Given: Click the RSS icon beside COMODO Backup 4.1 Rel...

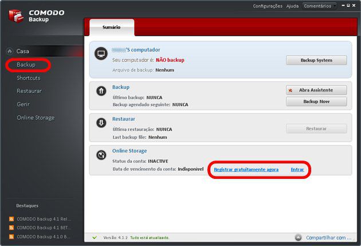Looking at the screenshot, I should click(11, 219).
